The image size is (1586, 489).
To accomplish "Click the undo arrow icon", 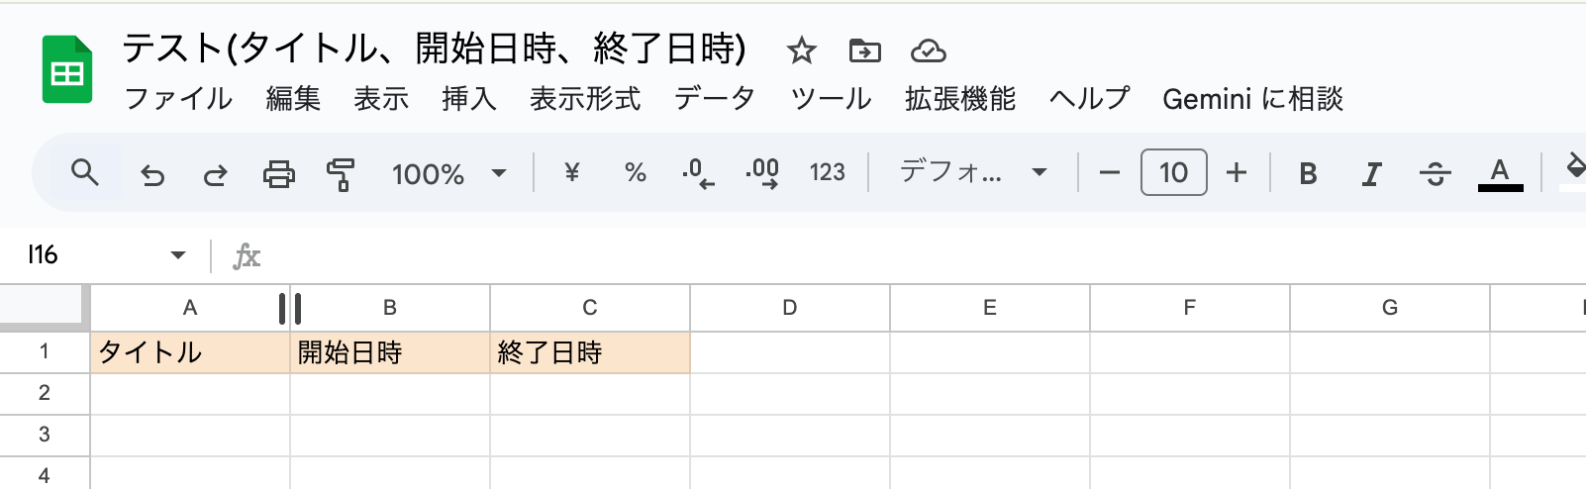I will [x=152, y=175].
